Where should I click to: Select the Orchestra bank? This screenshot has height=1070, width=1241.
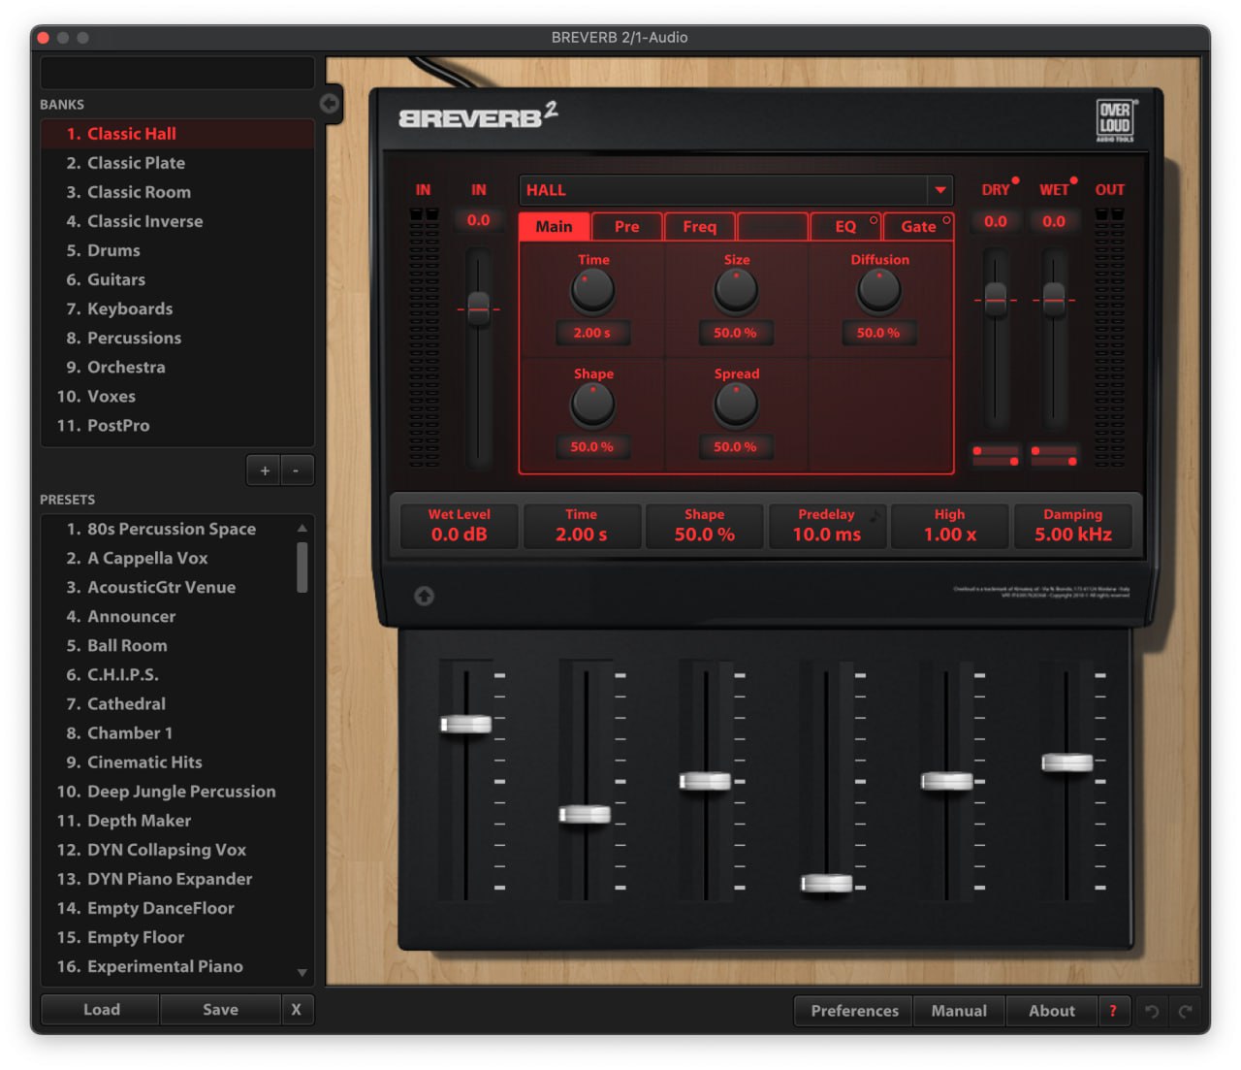[x=177, y=367]
